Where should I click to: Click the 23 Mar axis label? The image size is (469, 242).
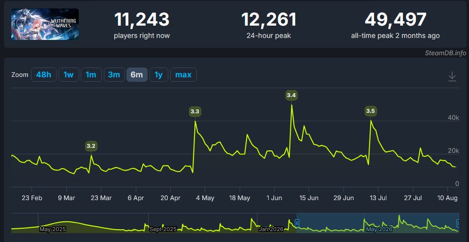101,198
